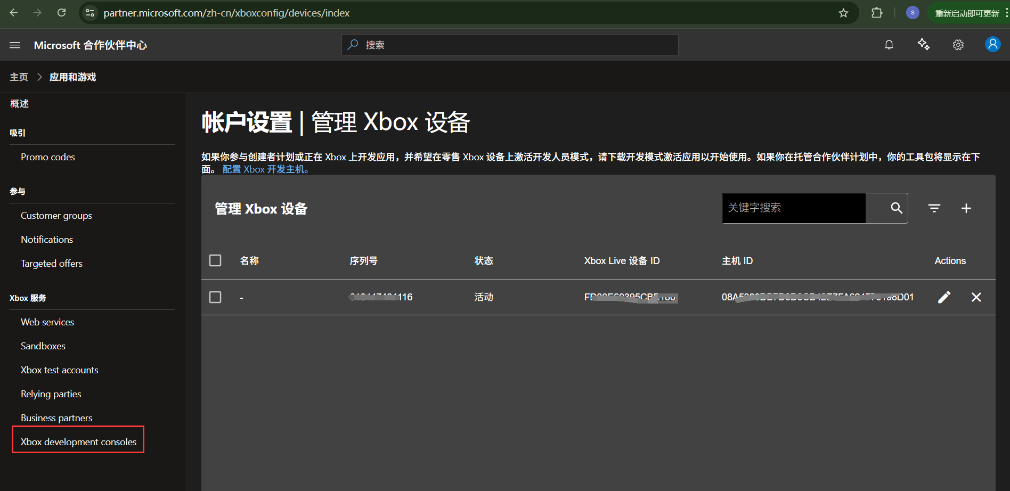The image size is (1010, 491).
Task: Open the settings gear
Action: coord(958,45)
